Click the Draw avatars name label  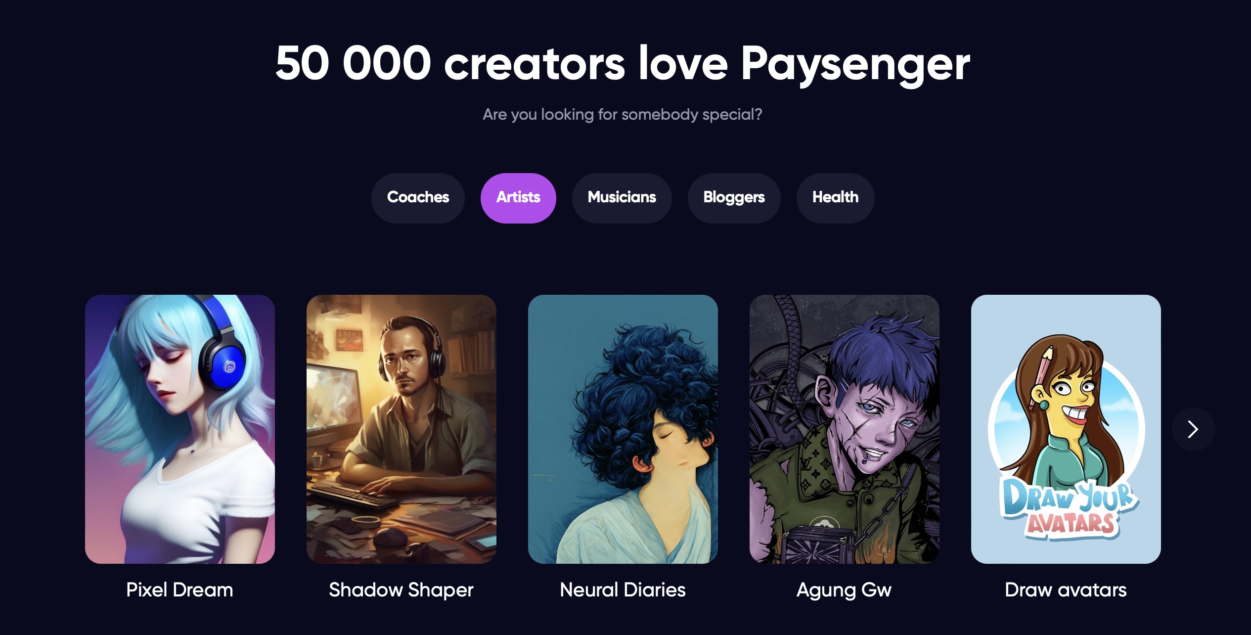tap(1066, 590)
